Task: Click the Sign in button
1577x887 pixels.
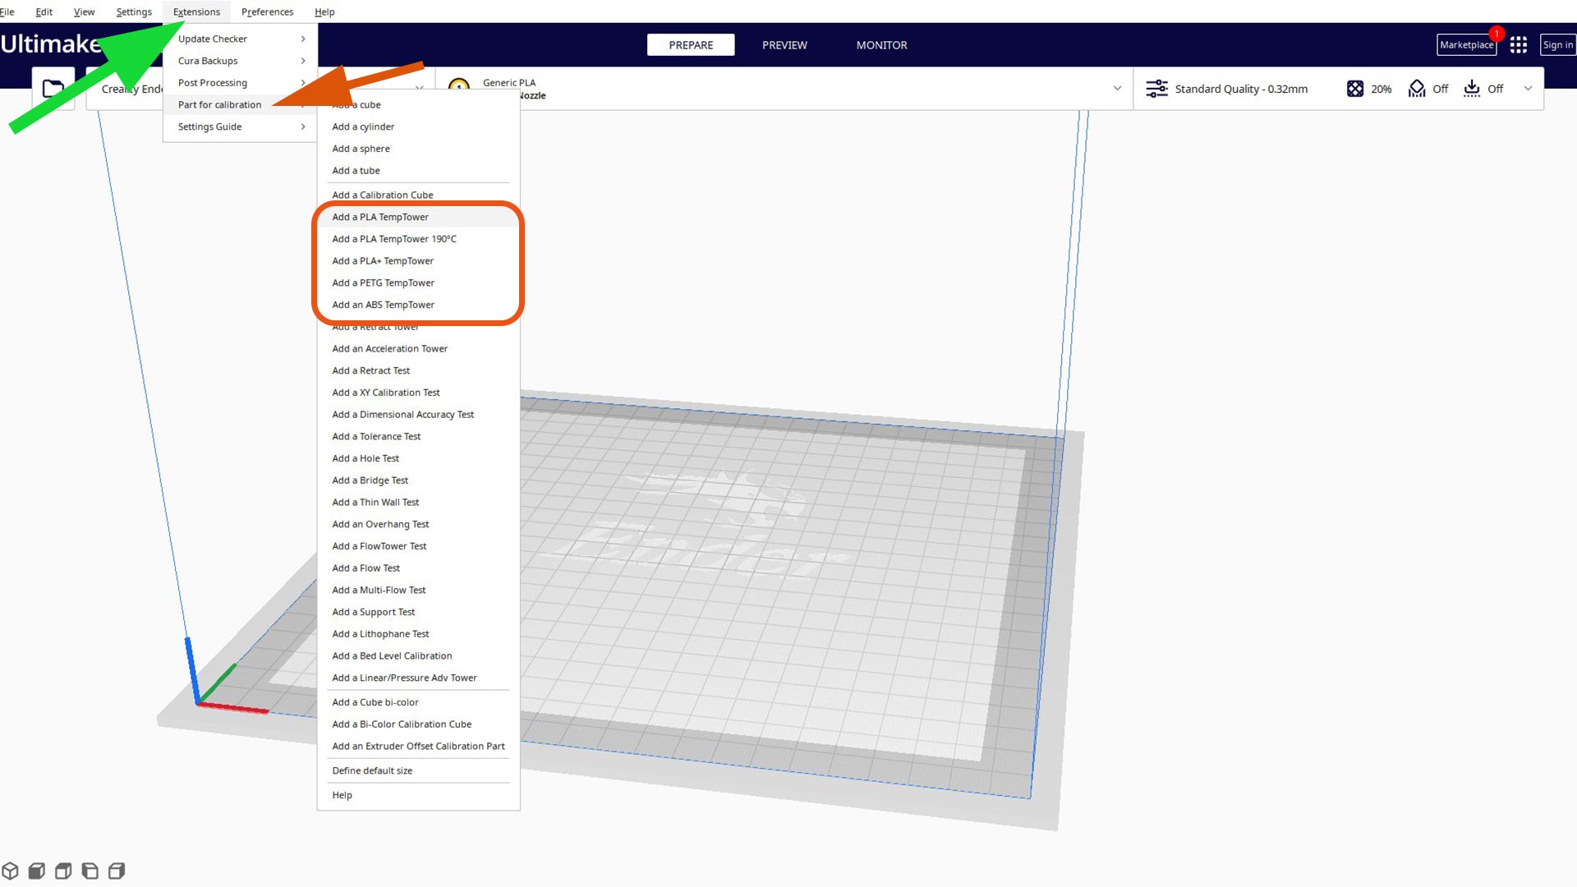Action: [x=1557, y=45]
